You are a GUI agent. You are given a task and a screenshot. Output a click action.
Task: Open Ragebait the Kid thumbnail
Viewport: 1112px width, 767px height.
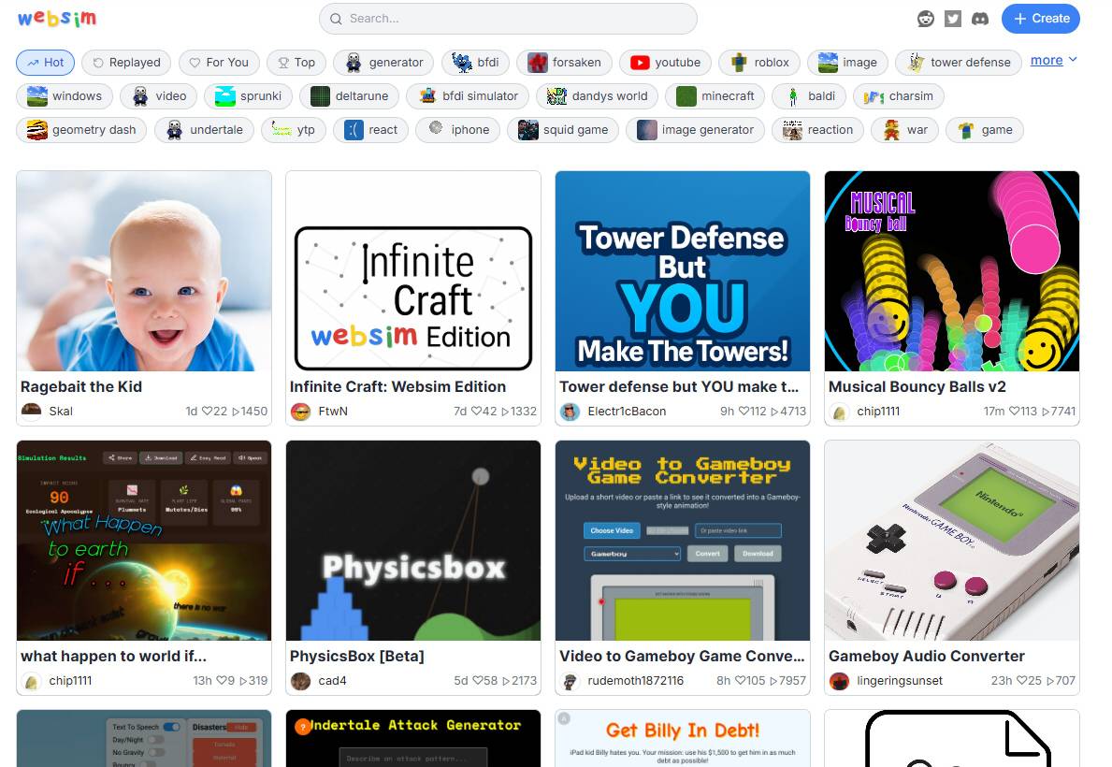[144, 271]
